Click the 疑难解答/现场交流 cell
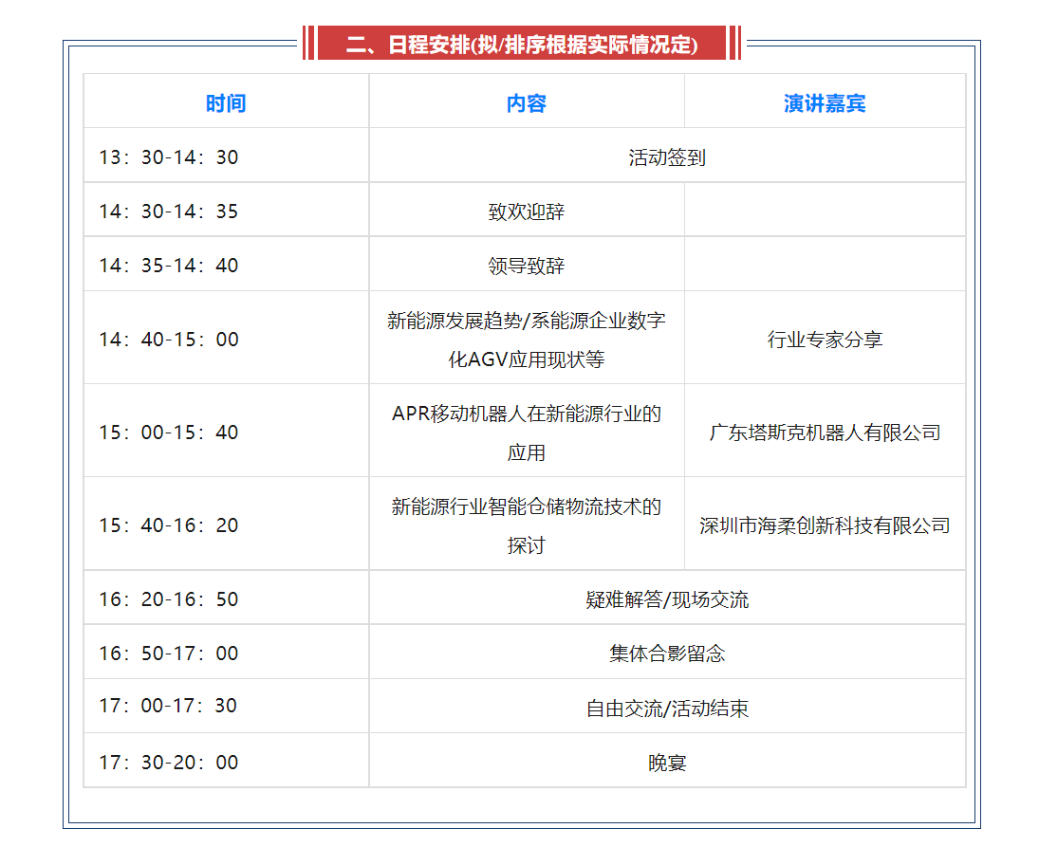 [x=667, y=599]
